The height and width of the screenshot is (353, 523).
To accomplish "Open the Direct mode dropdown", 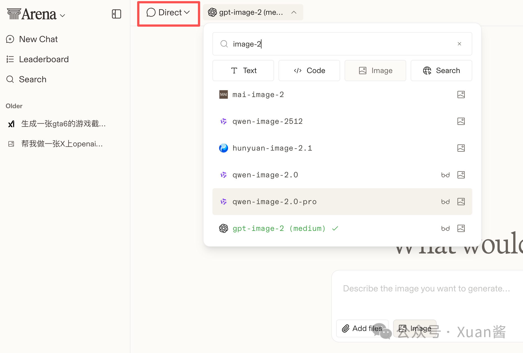I will (168, 13).
